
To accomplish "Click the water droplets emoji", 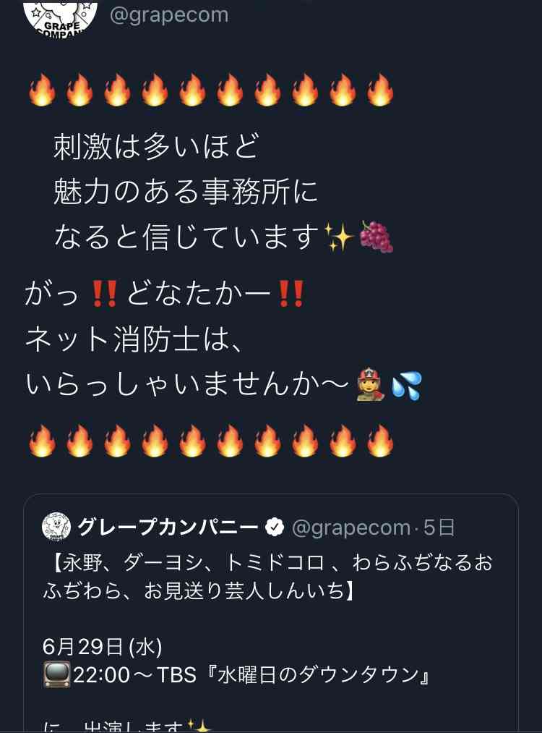I will pos(407,386).
